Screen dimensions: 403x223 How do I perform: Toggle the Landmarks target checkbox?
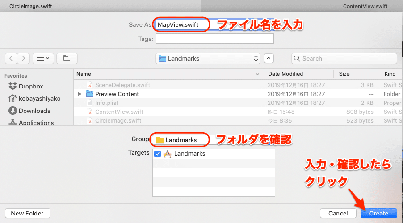tap(158, 154)
